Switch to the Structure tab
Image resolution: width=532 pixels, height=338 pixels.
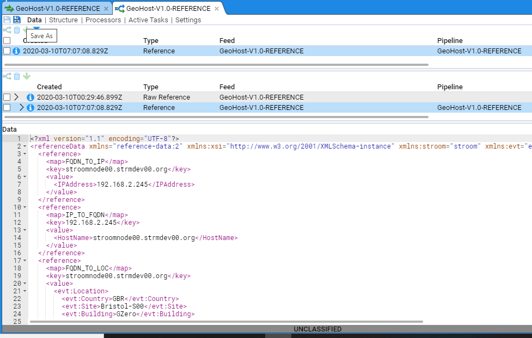tap(63, 20)
